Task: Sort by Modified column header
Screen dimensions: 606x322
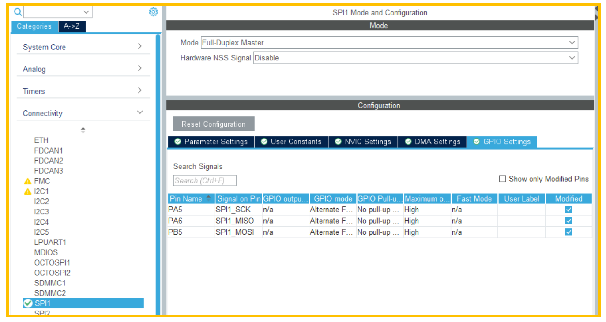Action: [569, 198]
